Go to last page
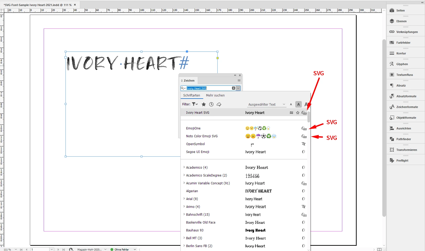Viewport: 425px width, 251px height. coord(64,249)
